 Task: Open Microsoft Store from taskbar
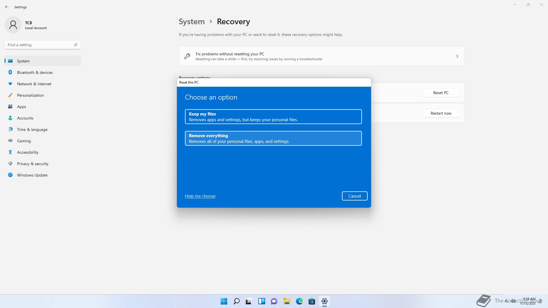pyautogui.click(x=312, y=301)
